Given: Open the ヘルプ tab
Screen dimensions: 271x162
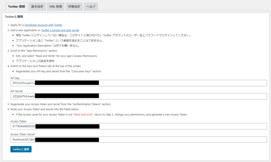Looking at the screenshot, I should click(91, 6).
